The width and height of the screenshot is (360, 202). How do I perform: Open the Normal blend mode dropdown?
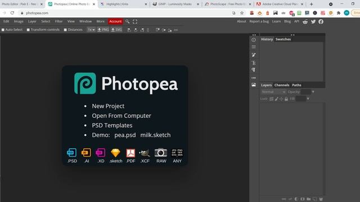point(273,92)
